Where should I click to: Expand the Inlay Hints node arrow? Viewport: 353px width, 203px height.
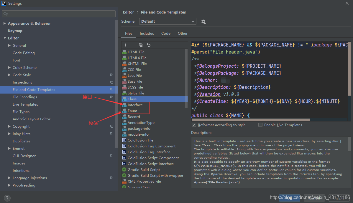coord(9,134)
